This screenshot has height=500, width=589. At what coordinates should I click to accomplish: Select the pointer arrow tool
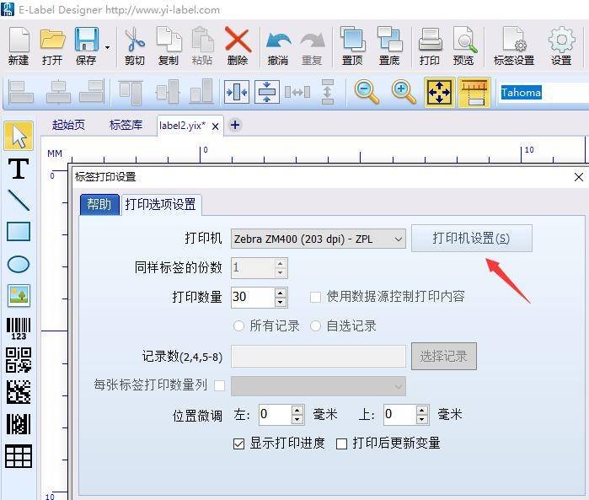pos(19,136)
